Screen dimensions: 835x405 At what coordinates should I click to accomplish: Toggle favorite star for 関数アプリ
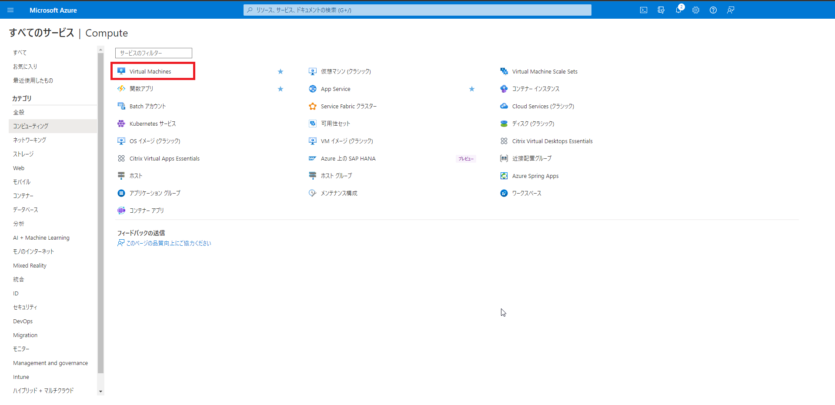pyautogui.click(x=281, y=89)
